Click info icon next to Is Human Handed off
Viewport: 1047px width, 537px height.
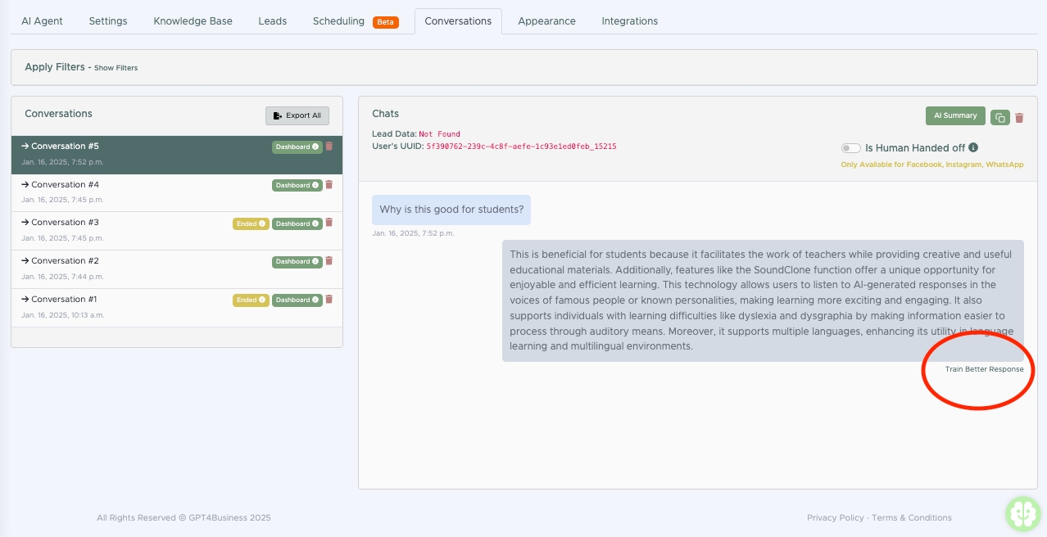[x=973, y=148]
